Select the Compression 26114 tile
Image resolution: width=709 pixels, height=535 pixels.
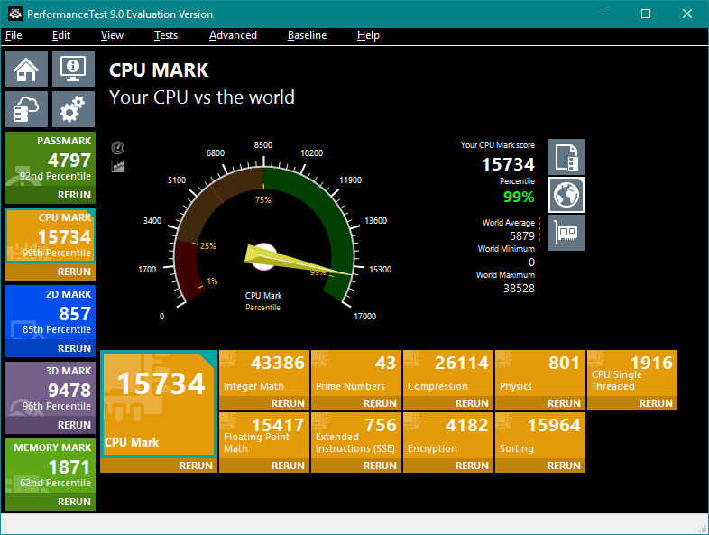[x=448, y=374]
